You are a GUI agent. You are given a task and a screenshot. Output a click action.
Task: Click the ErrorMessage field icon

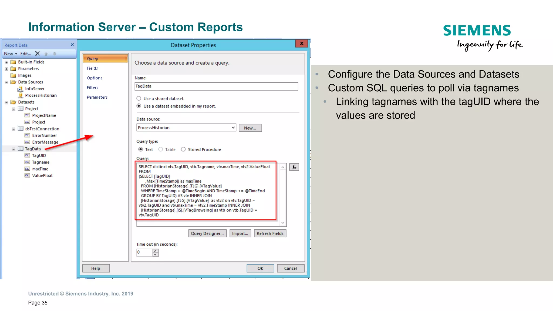point(27,142)
